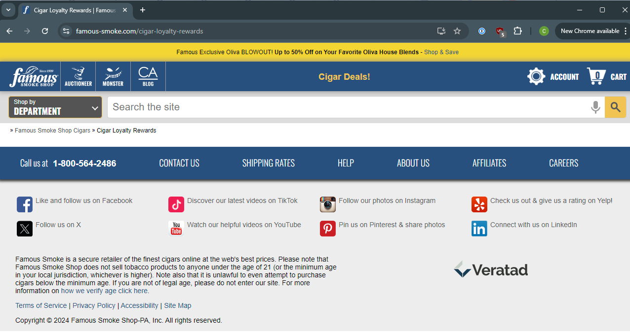
Task: Go to Shipping Rates in footer menu
Action: [268, 163]
